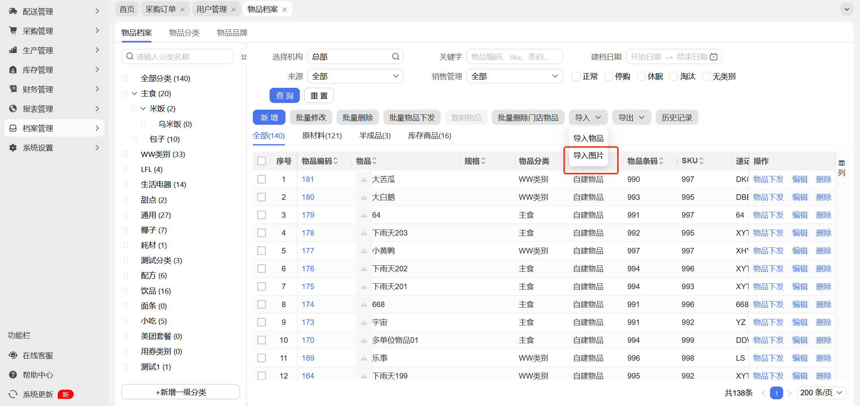Click the 系统更新 refresh icon
Image resolution: width=860 pixels, height=406 pixels.
[13, 394]
